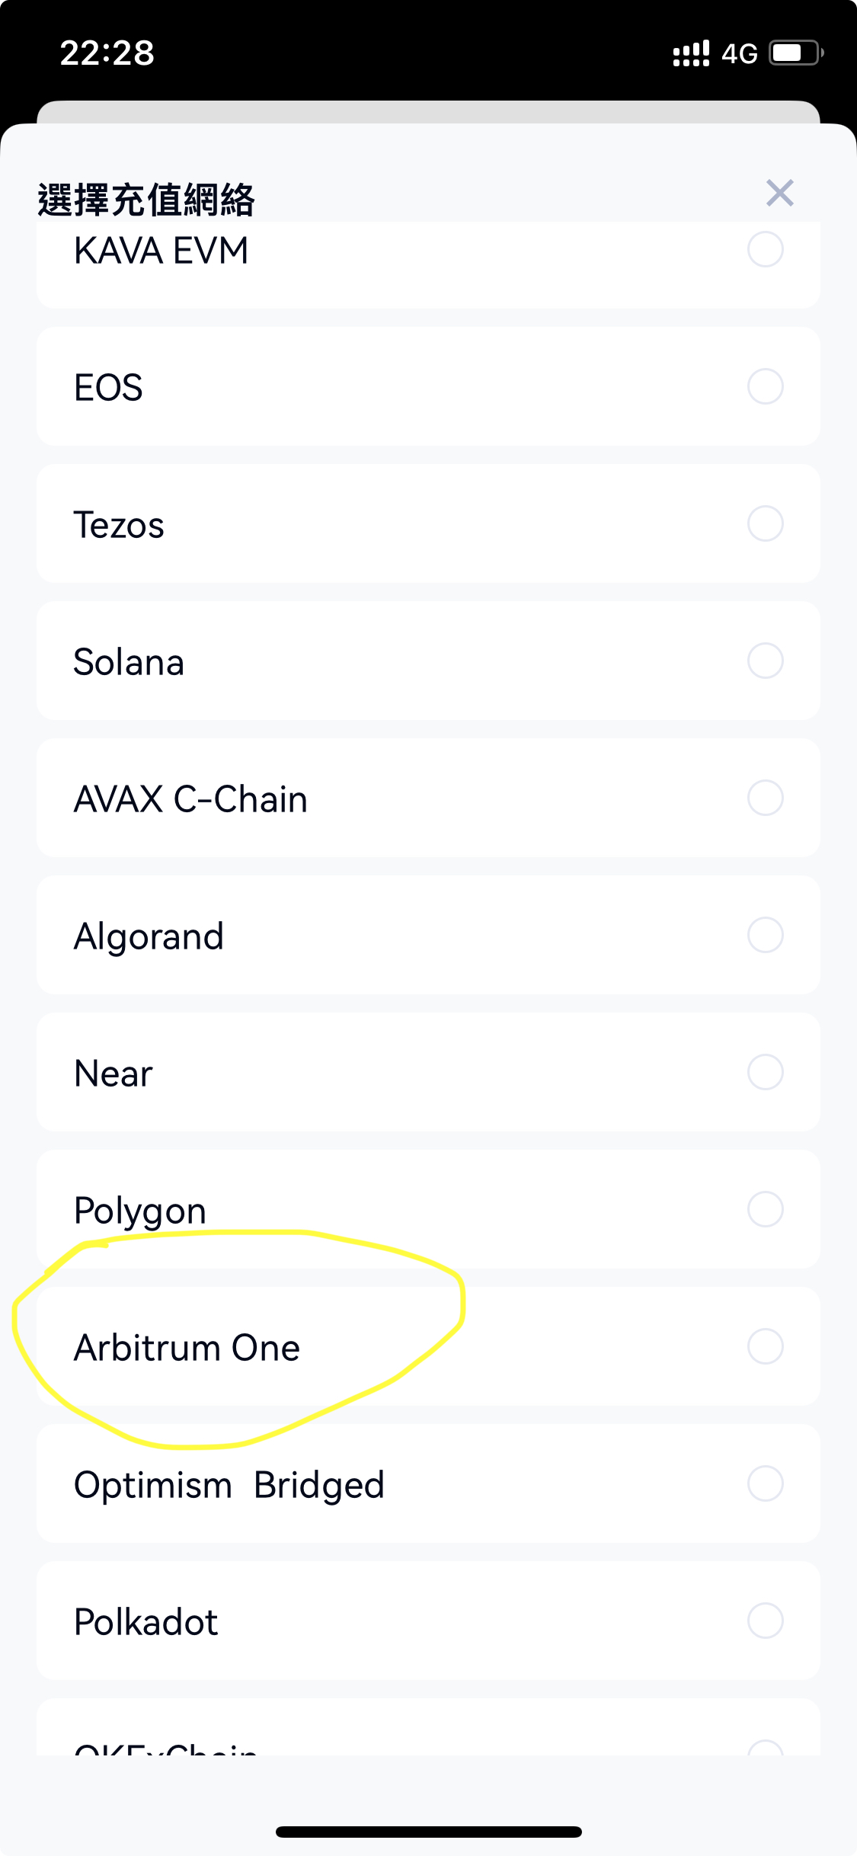The image size is (857, 1856).
Task: Select the EOS radio button
Action: tap(765, 387)
